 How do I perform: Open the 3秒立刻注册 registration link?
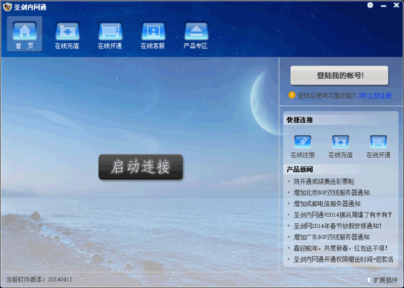[375, 96]
